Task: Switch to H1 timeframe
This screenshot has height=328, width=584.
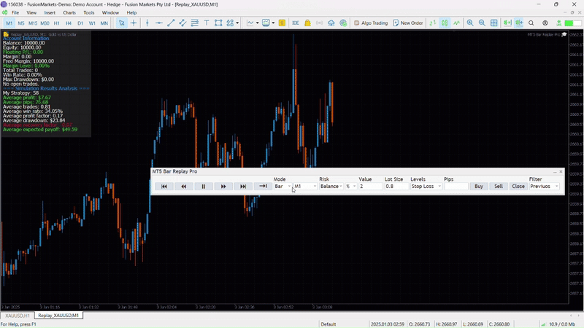Action: 57,23
